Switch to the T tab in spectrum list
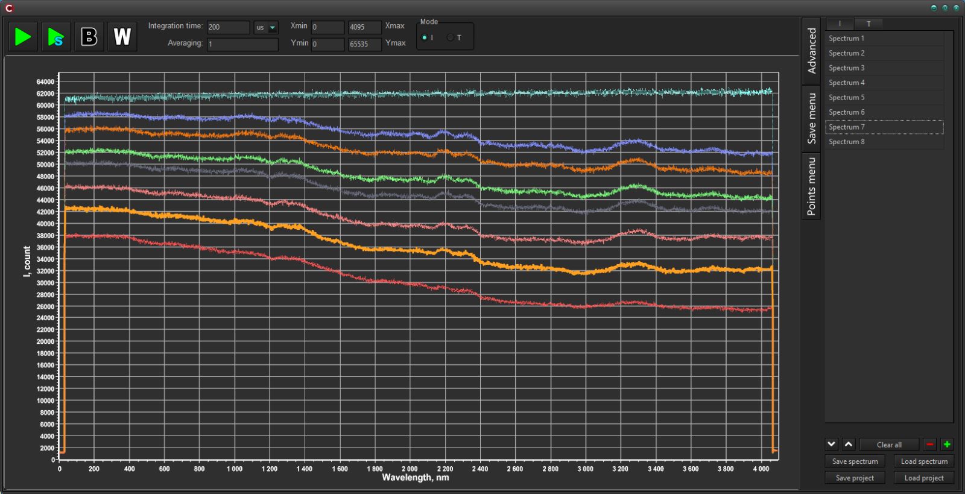 (868, 24)
